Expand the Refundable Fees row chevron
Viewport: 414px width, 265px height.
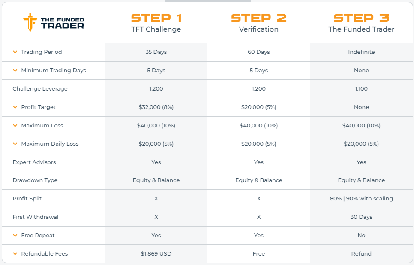15,254
